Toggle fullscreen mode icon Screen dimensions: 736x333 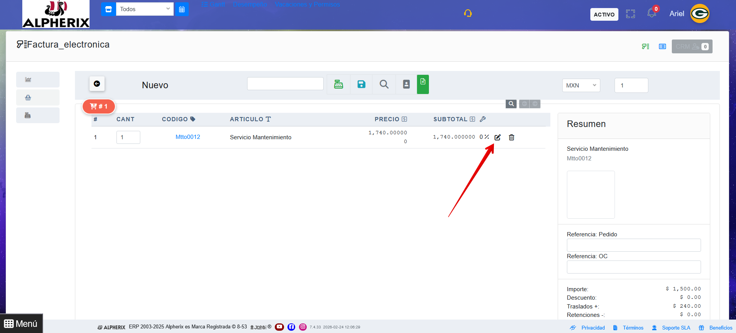pos(630,14)
